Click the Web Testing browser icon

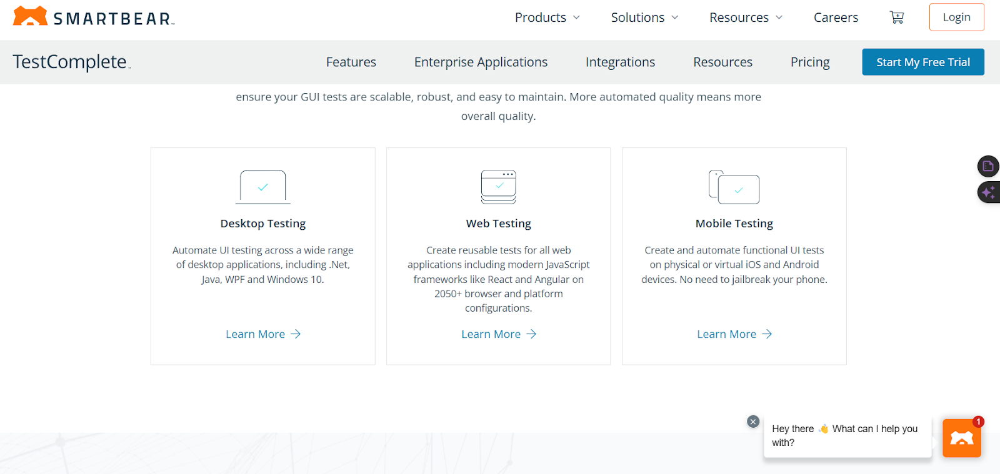[499, 187]
